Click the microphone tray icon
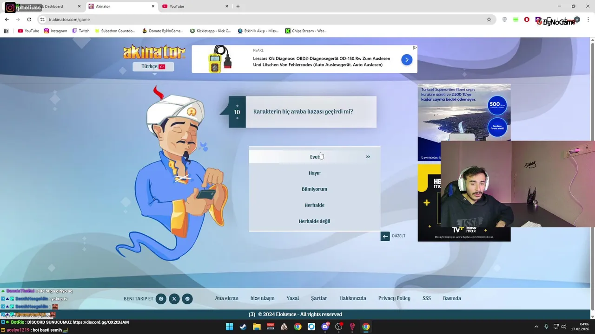This screenshot has height=334, width=595. point(546,327)
